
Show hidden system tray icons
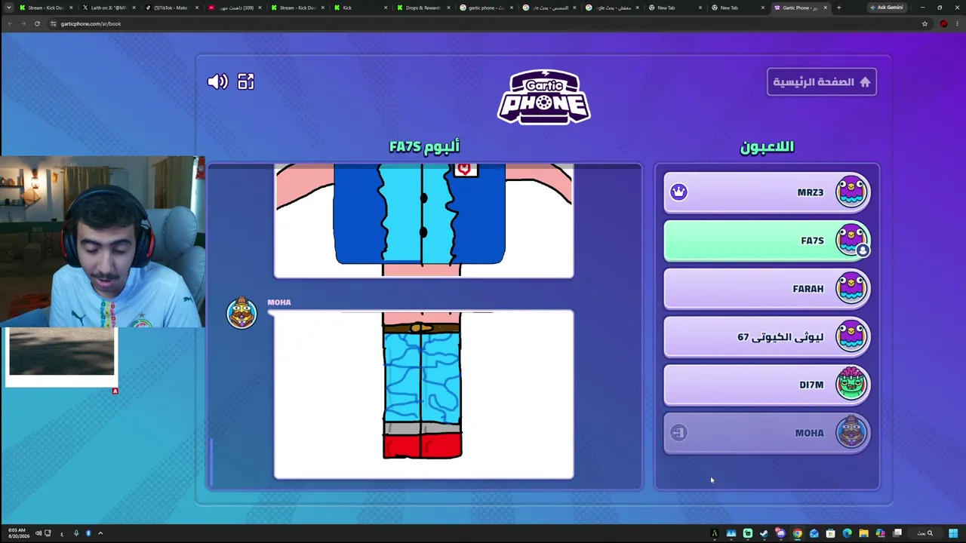(x=100, y=533)
